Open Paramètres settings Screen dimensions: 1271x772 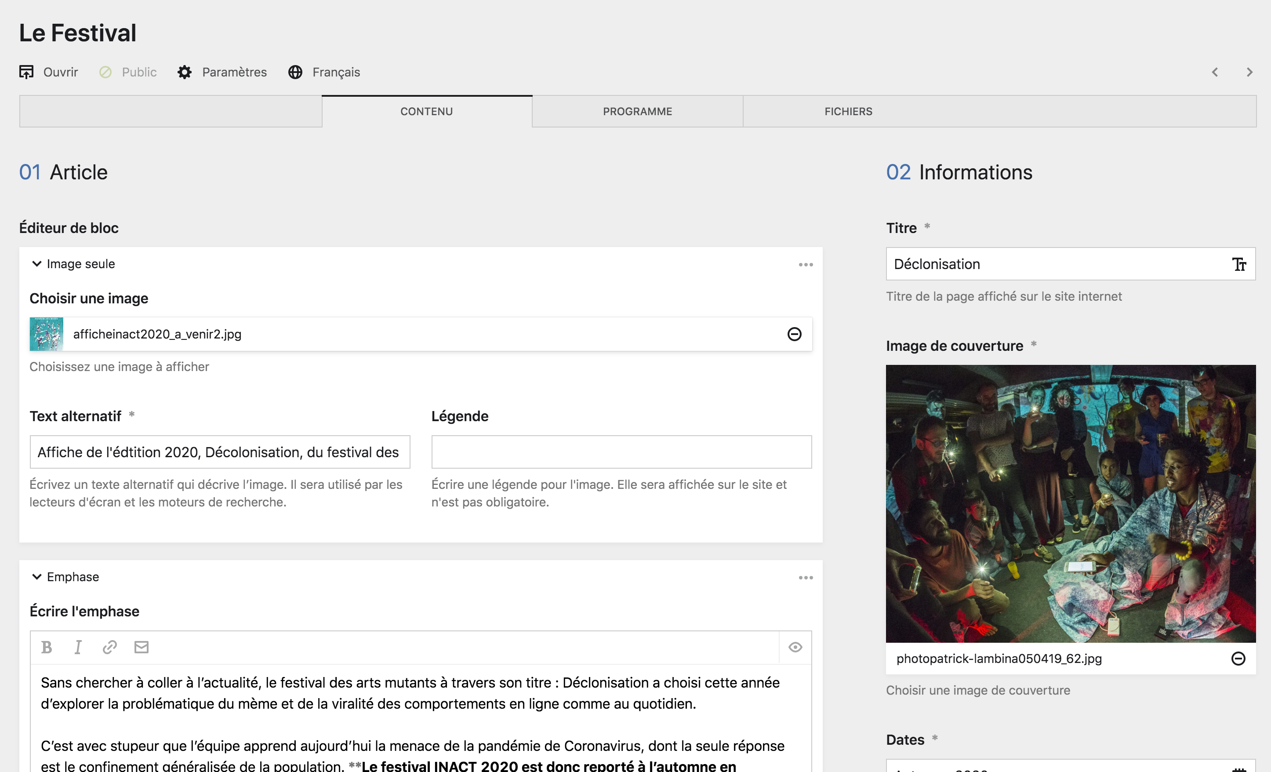(222, 72)
